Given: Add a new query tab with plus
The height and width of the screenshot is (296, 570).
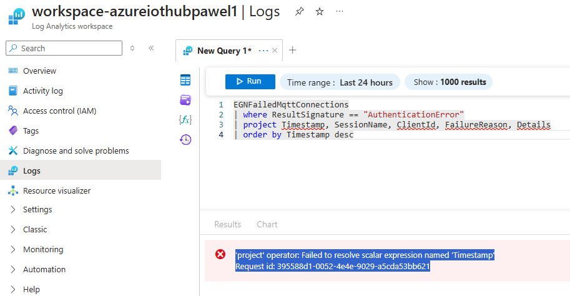Looking at the screenshot, I should click(293, 50).
